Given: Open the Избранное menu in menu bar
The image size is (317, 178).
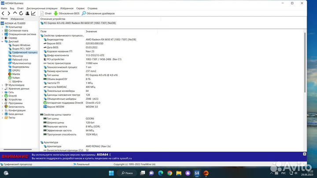Looking at the screenshot, I should pos(67,8).
